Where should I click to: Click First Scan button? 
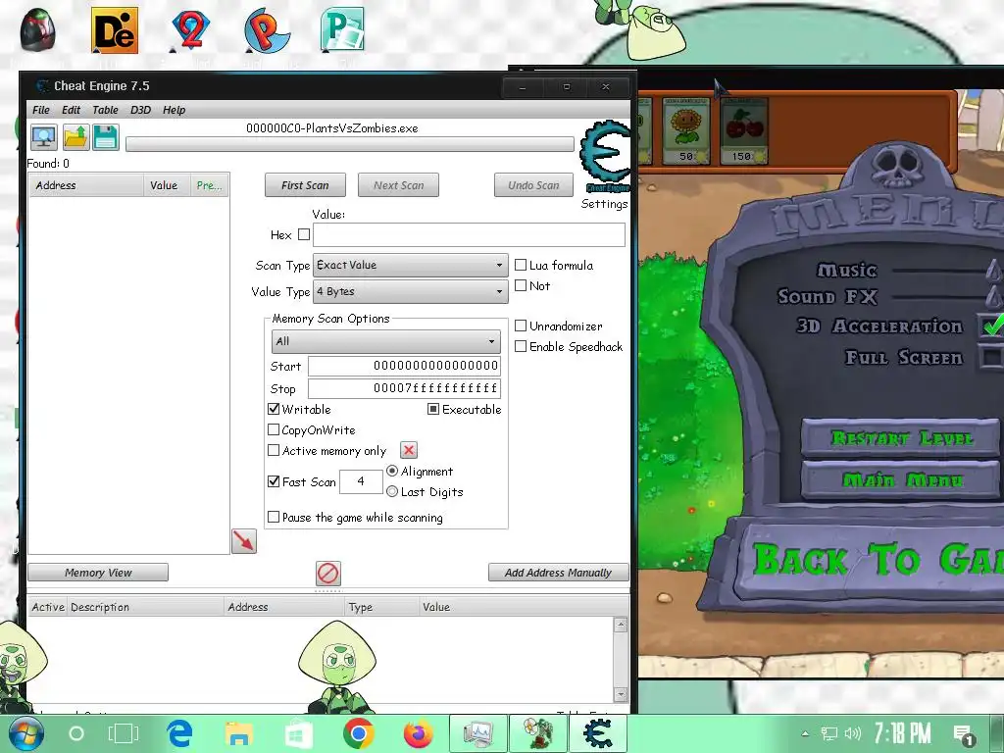coord(306,185)
